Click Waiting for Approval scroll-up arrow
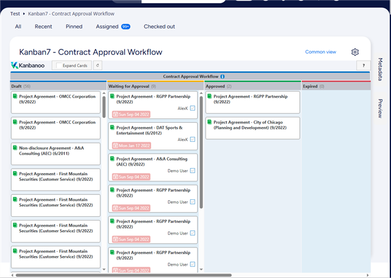This screenshot has width=391, height=278. [x=201, y=93]
